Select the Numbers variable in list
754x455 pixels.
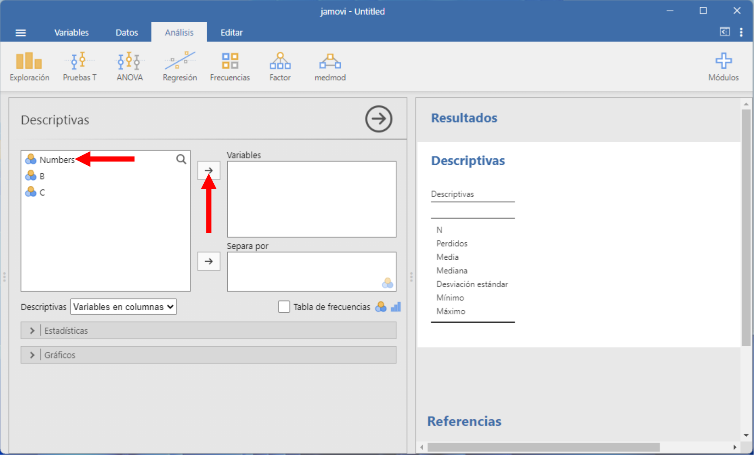57,160
